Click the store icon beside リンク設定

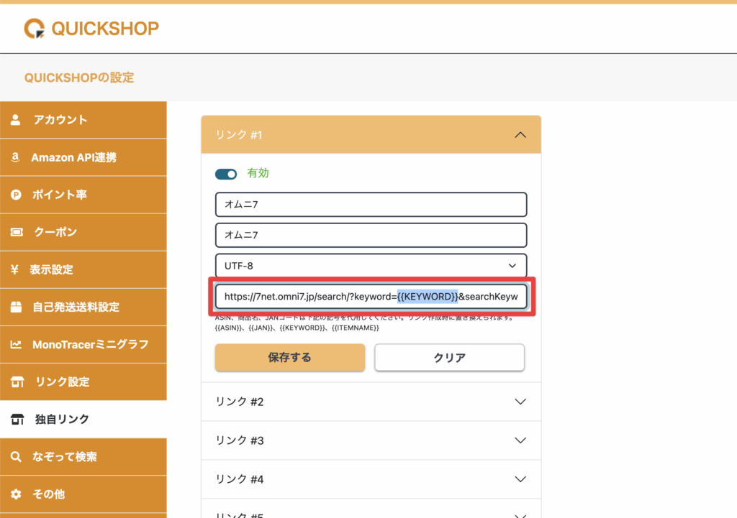(17, 382)
